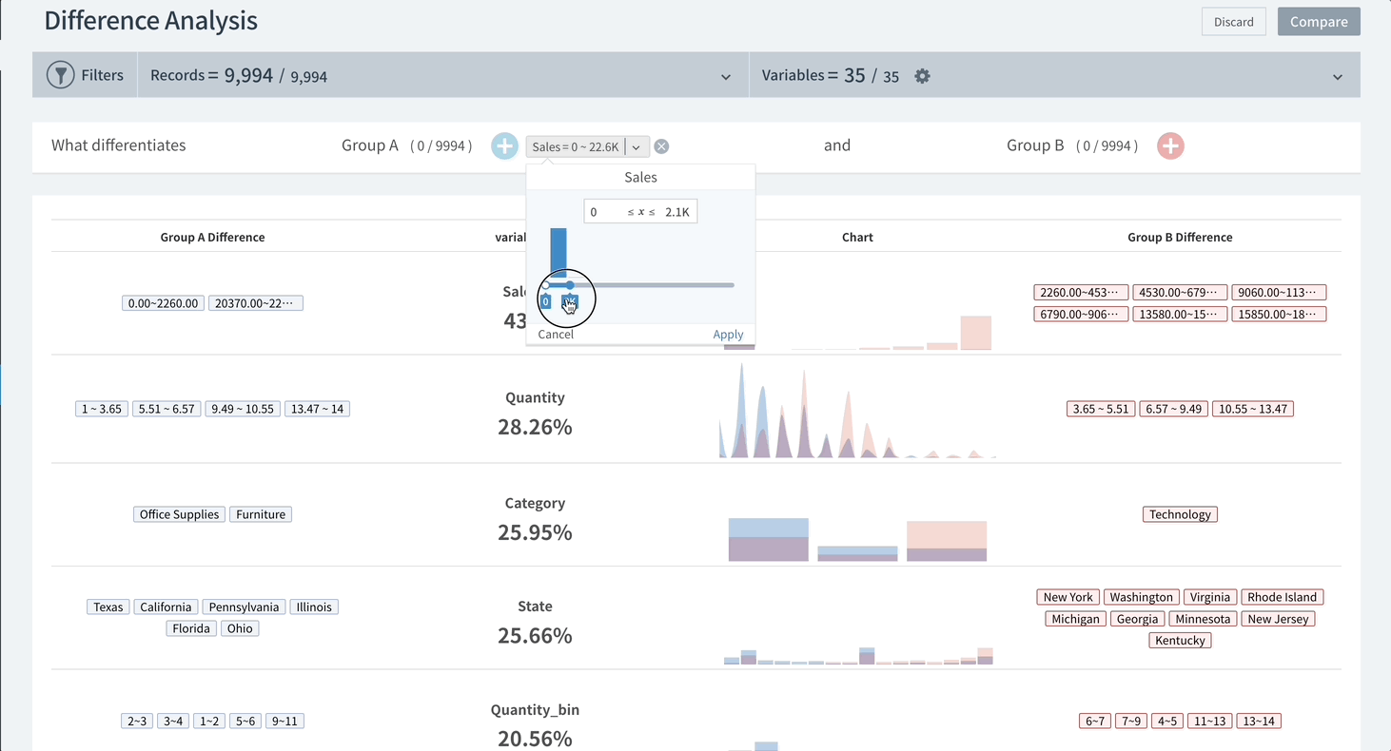
Task: Click the Compare button
Action: click(1318, 22)
